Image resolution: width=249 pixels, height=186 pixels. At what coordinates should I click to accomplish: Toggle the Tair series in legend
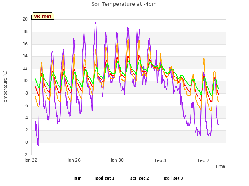click(x=73, y=178)
